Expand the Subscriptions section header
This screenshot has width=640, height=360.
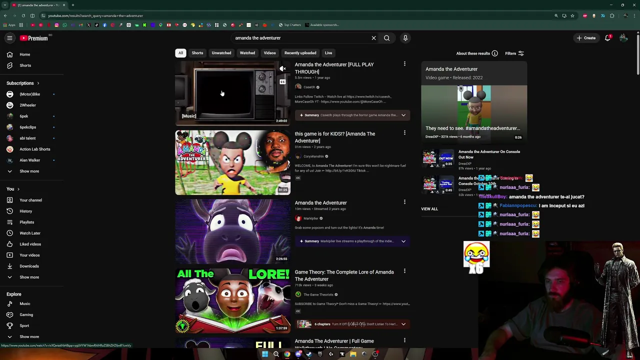[23, 83]
